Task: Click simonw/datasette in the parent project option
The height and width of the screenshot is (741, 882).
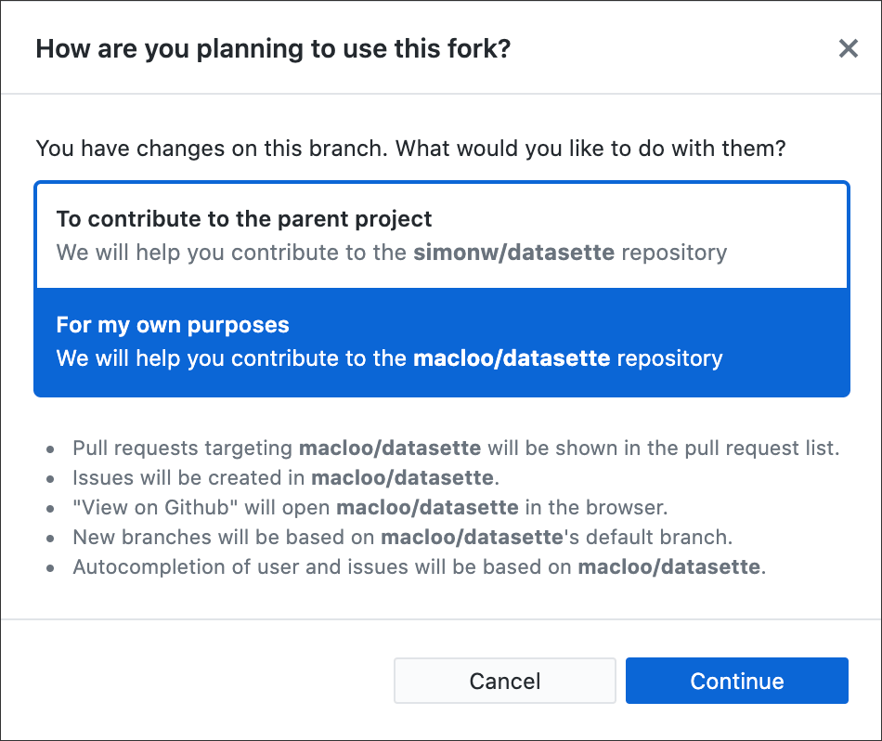Action: pyautogui.click(x=513, y=253)
